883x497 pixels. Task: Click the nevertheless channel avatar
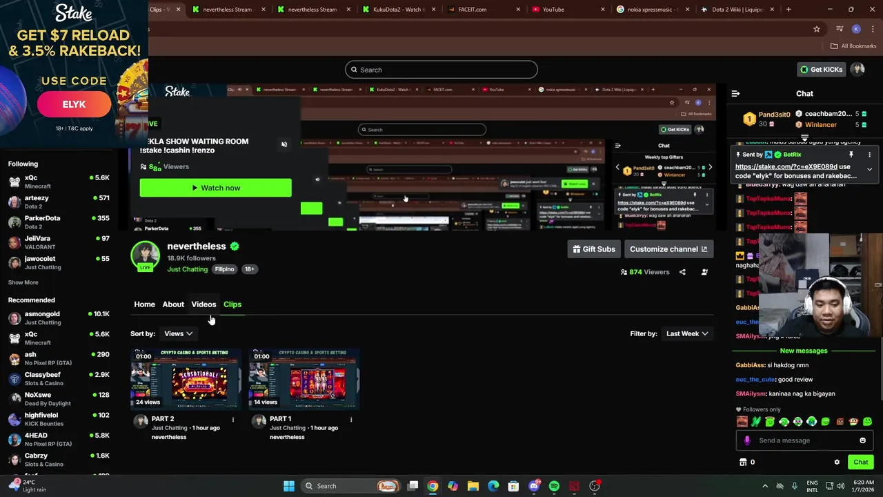(x=145, y=256)
